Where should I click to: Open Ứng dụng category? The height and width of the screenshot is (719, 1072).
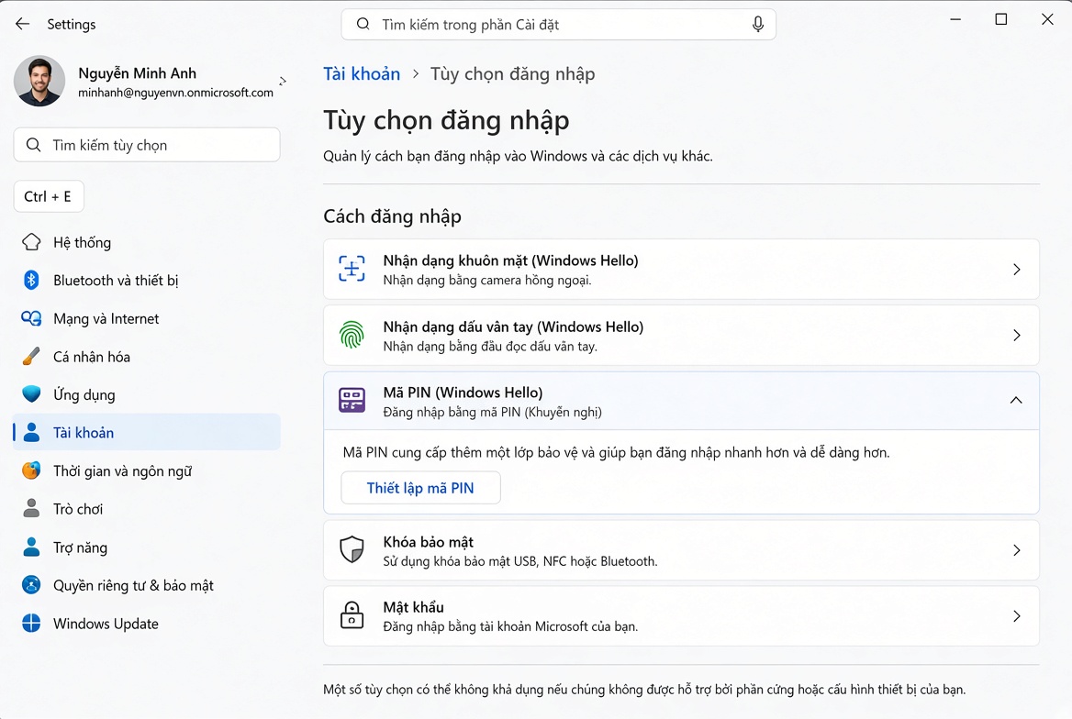(x=147, y=394)
